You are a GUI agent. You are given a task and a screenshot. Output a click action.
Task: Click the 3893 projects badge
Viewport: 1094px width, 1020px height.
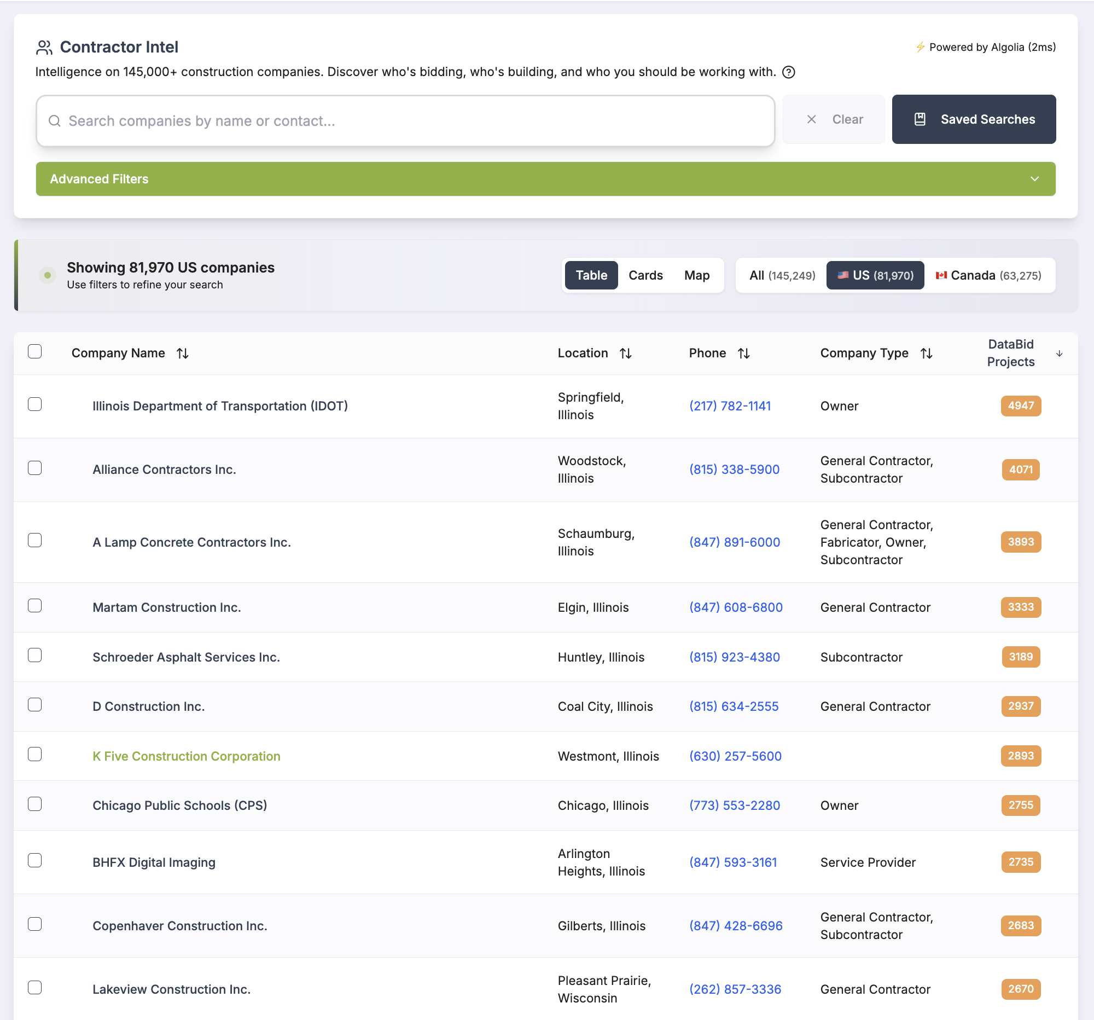click(x=1021, y=542)
